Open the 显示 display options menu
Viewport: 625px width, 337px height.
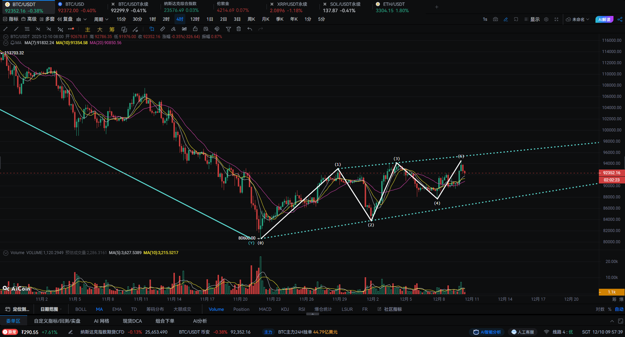point(532,19)
